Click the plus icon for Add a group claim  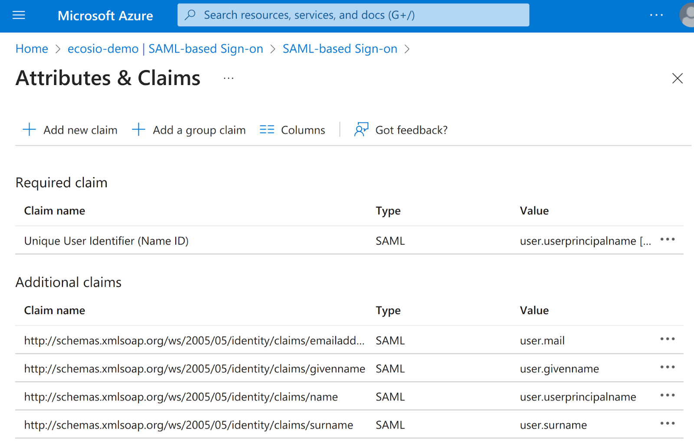pyautogui.click(x=138, y=129)
